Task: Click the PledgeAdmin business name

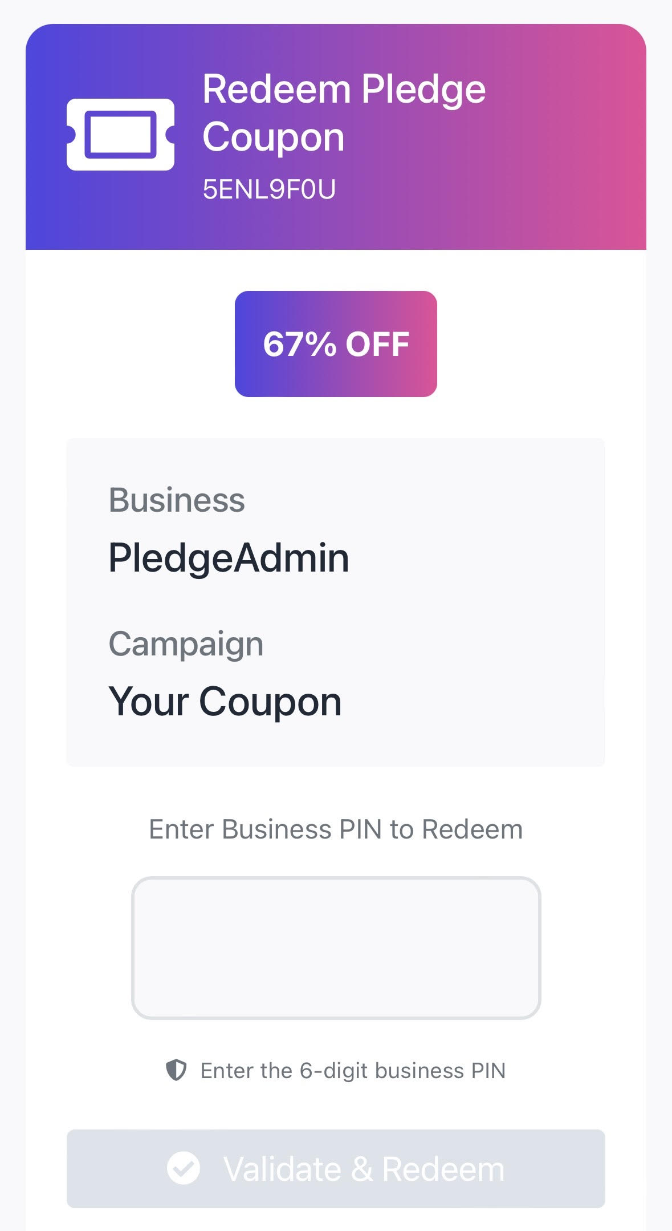Action: [x=229, y=558]
